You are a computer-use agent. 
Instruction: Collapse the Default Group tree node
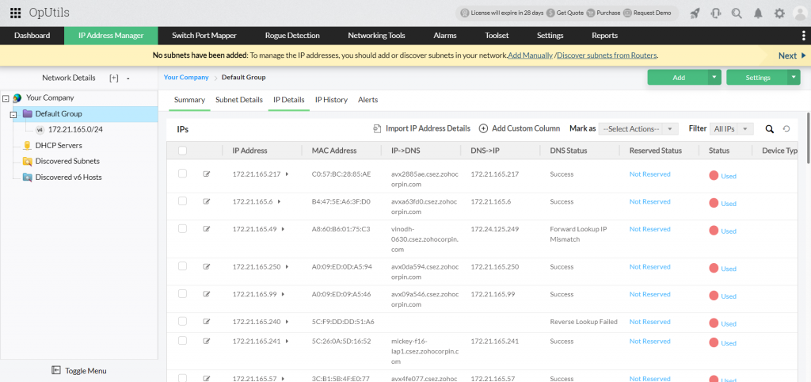[13, 114]
